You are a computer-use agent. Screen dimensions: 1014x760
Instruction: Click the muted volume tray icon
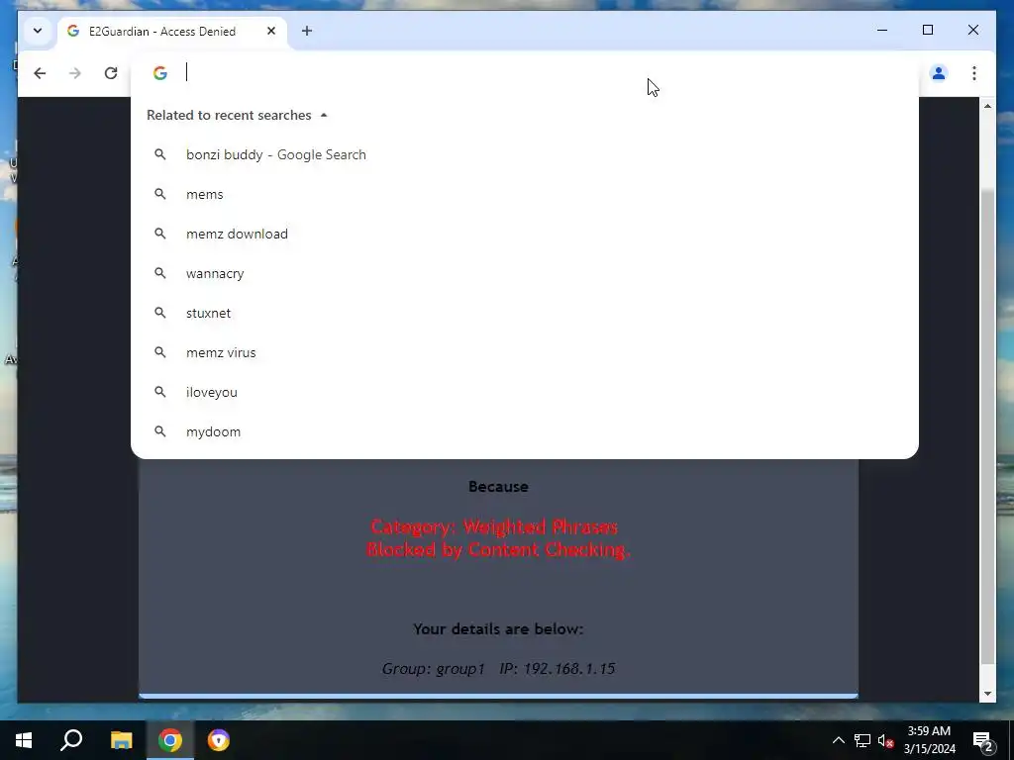885,740
